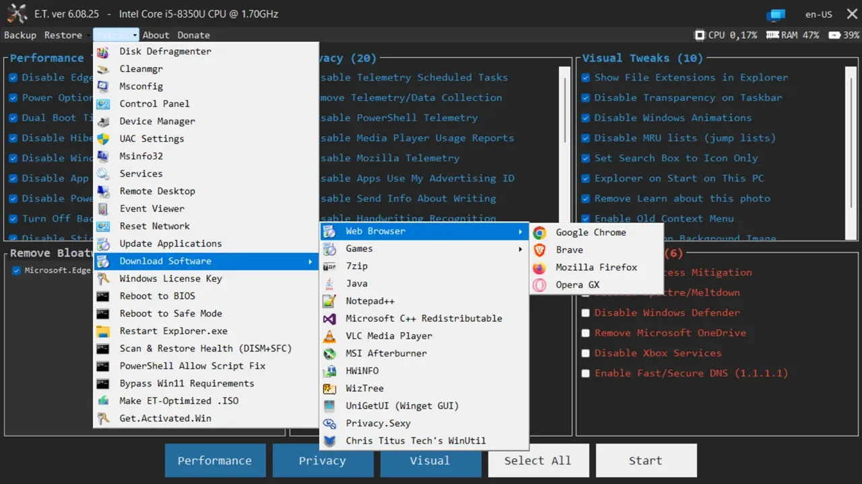Screen dimensions: 862x484
Task: Click the Msconfig icon in Extras menu
Action: pyautogui.click(x=103, y=86)
